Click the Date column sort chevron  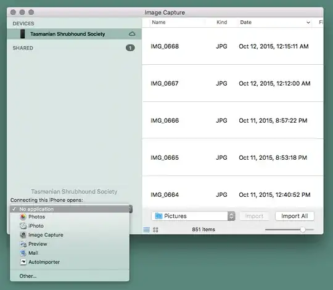pos(308,22)
